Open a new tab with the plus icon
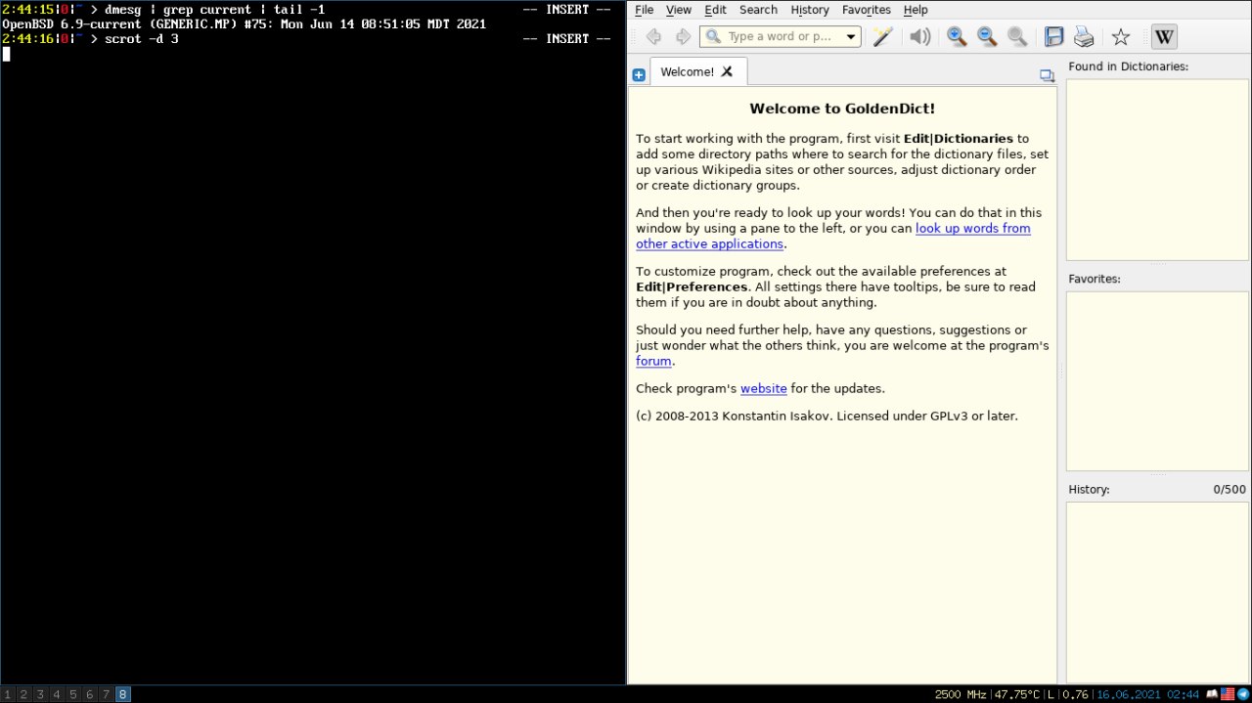This screenshot has width=1252, height=703. click(639, 75)
